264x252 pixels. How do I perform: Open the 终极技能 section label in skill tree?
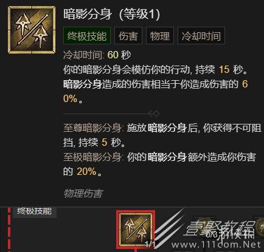[x=35, y=212]
